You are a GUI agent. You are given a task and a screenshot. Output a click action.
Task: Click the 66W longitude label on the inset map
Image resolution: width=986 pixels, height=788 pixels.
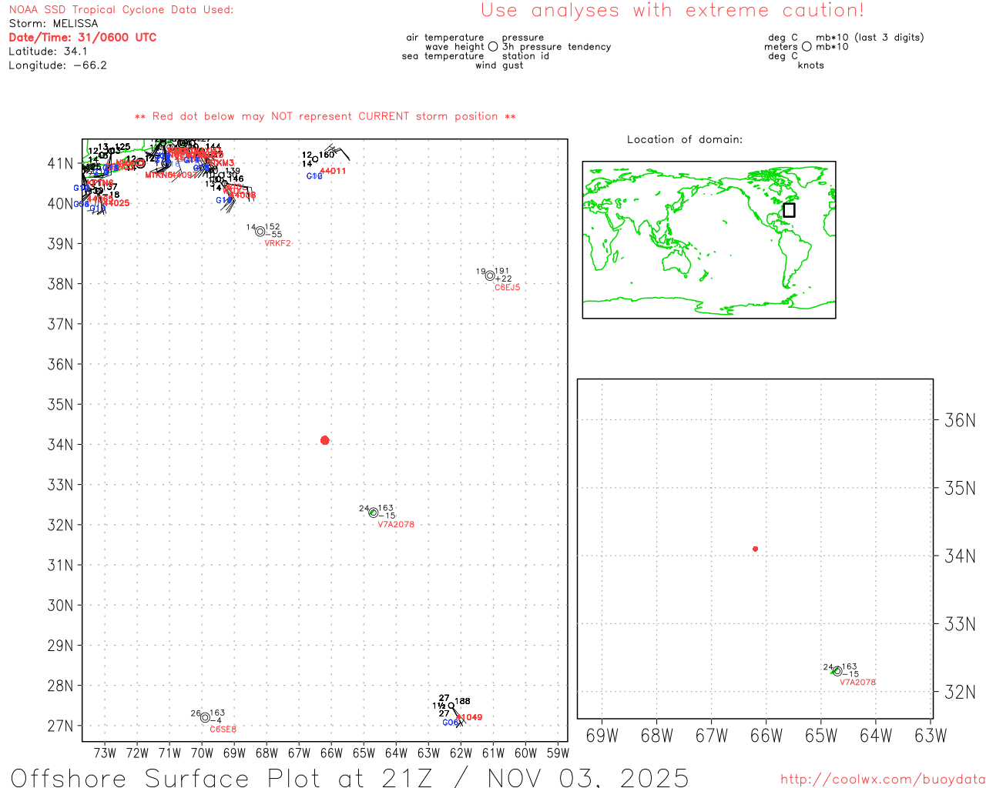[x=766, y=736]
